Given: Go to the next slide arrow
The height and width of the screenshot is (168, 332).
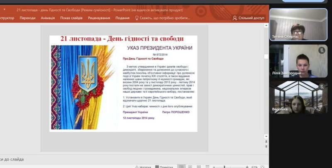Looking at the screenshot, I should (x=266, y=146).
